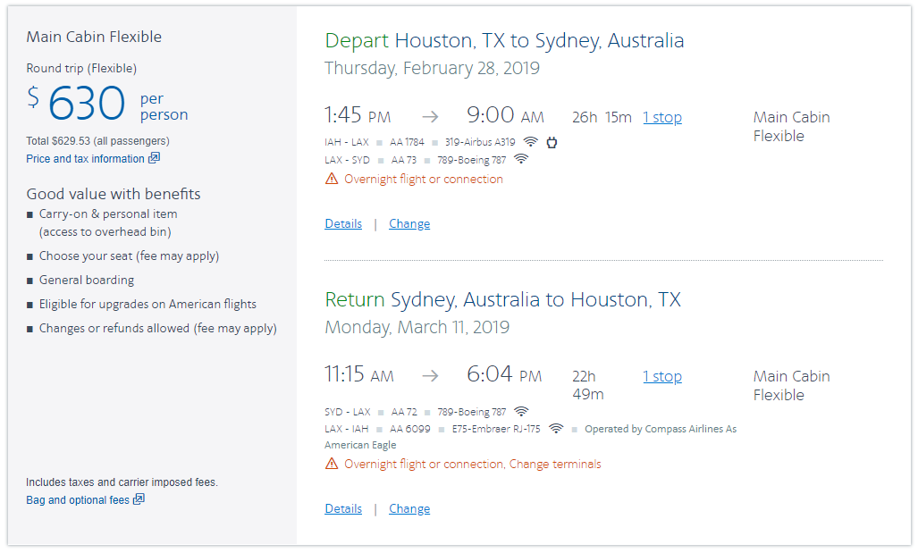Click Wi-Fi icon on the AA 1784 flight row

tap(531, 142)
